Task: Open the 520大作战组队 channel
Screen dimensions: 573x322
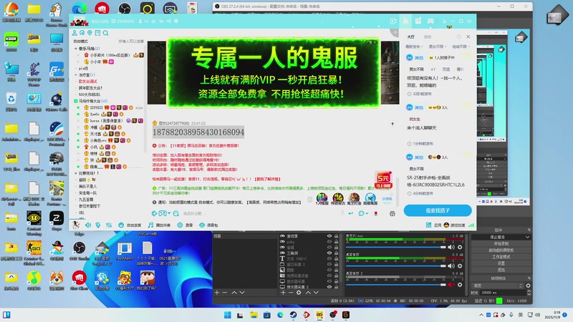Action: [90, 94]
